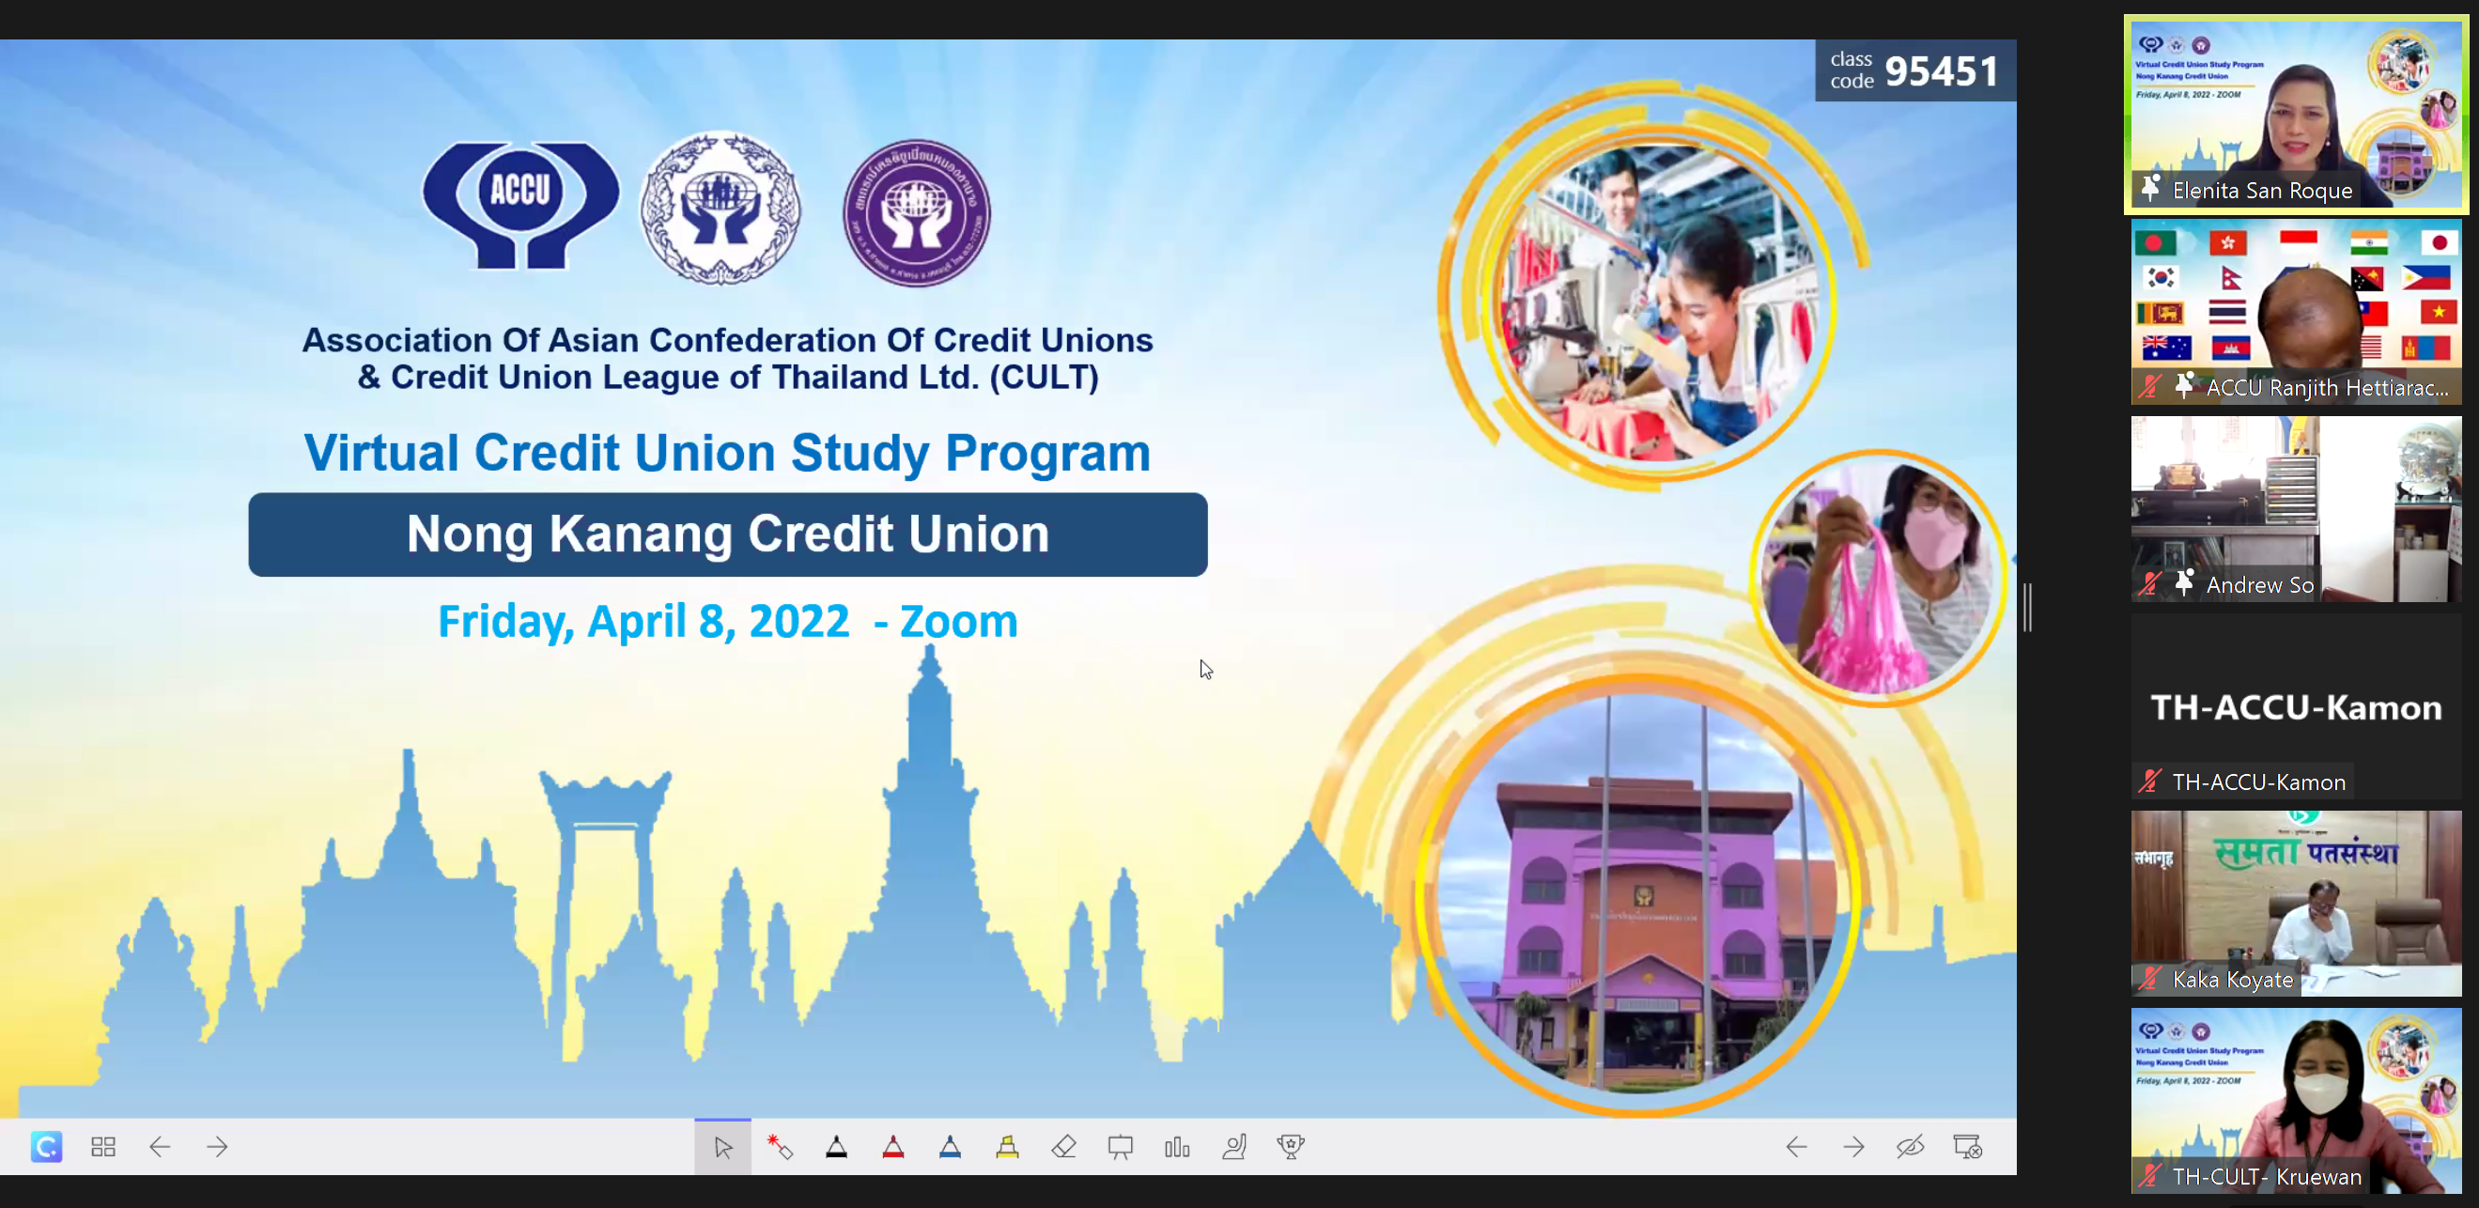Open the name picker tool
2479x1208 pixels.
tap(1233, 1146)
